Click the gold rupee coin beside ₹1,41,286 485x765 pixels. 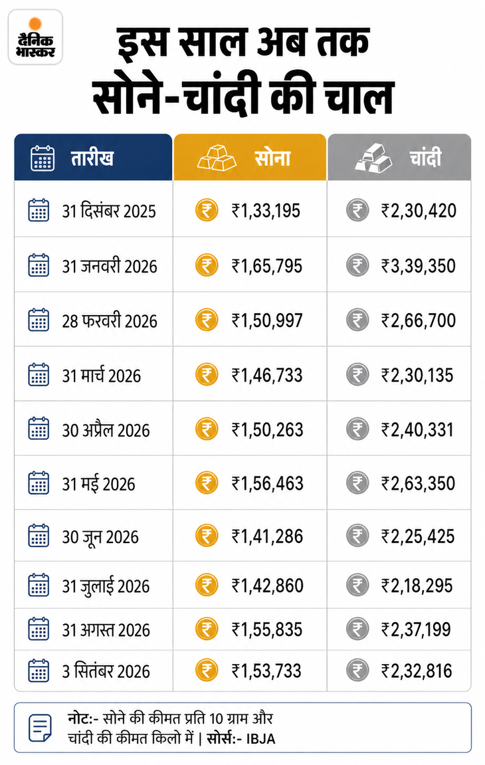click(x=207, y=536)
